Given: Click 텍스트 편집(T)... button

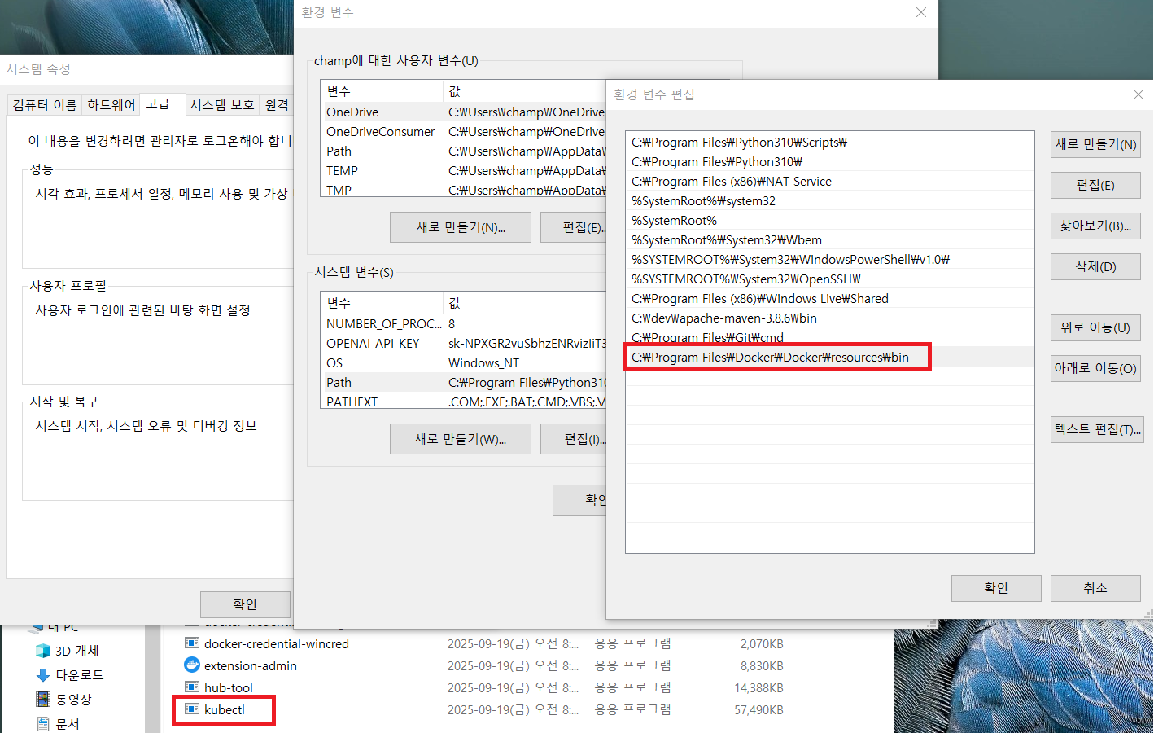Looking at the screenshot, I should point(1097,429).
